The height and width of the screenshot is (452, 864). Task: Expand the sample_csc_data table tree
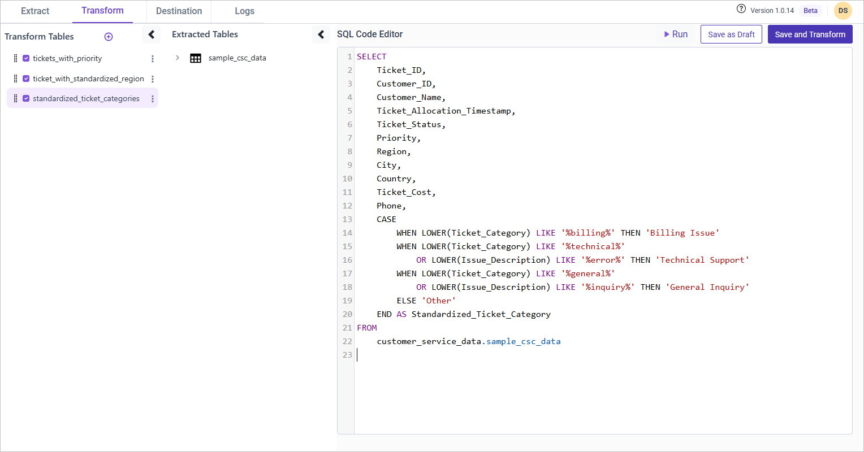click(x=178, y=58)
